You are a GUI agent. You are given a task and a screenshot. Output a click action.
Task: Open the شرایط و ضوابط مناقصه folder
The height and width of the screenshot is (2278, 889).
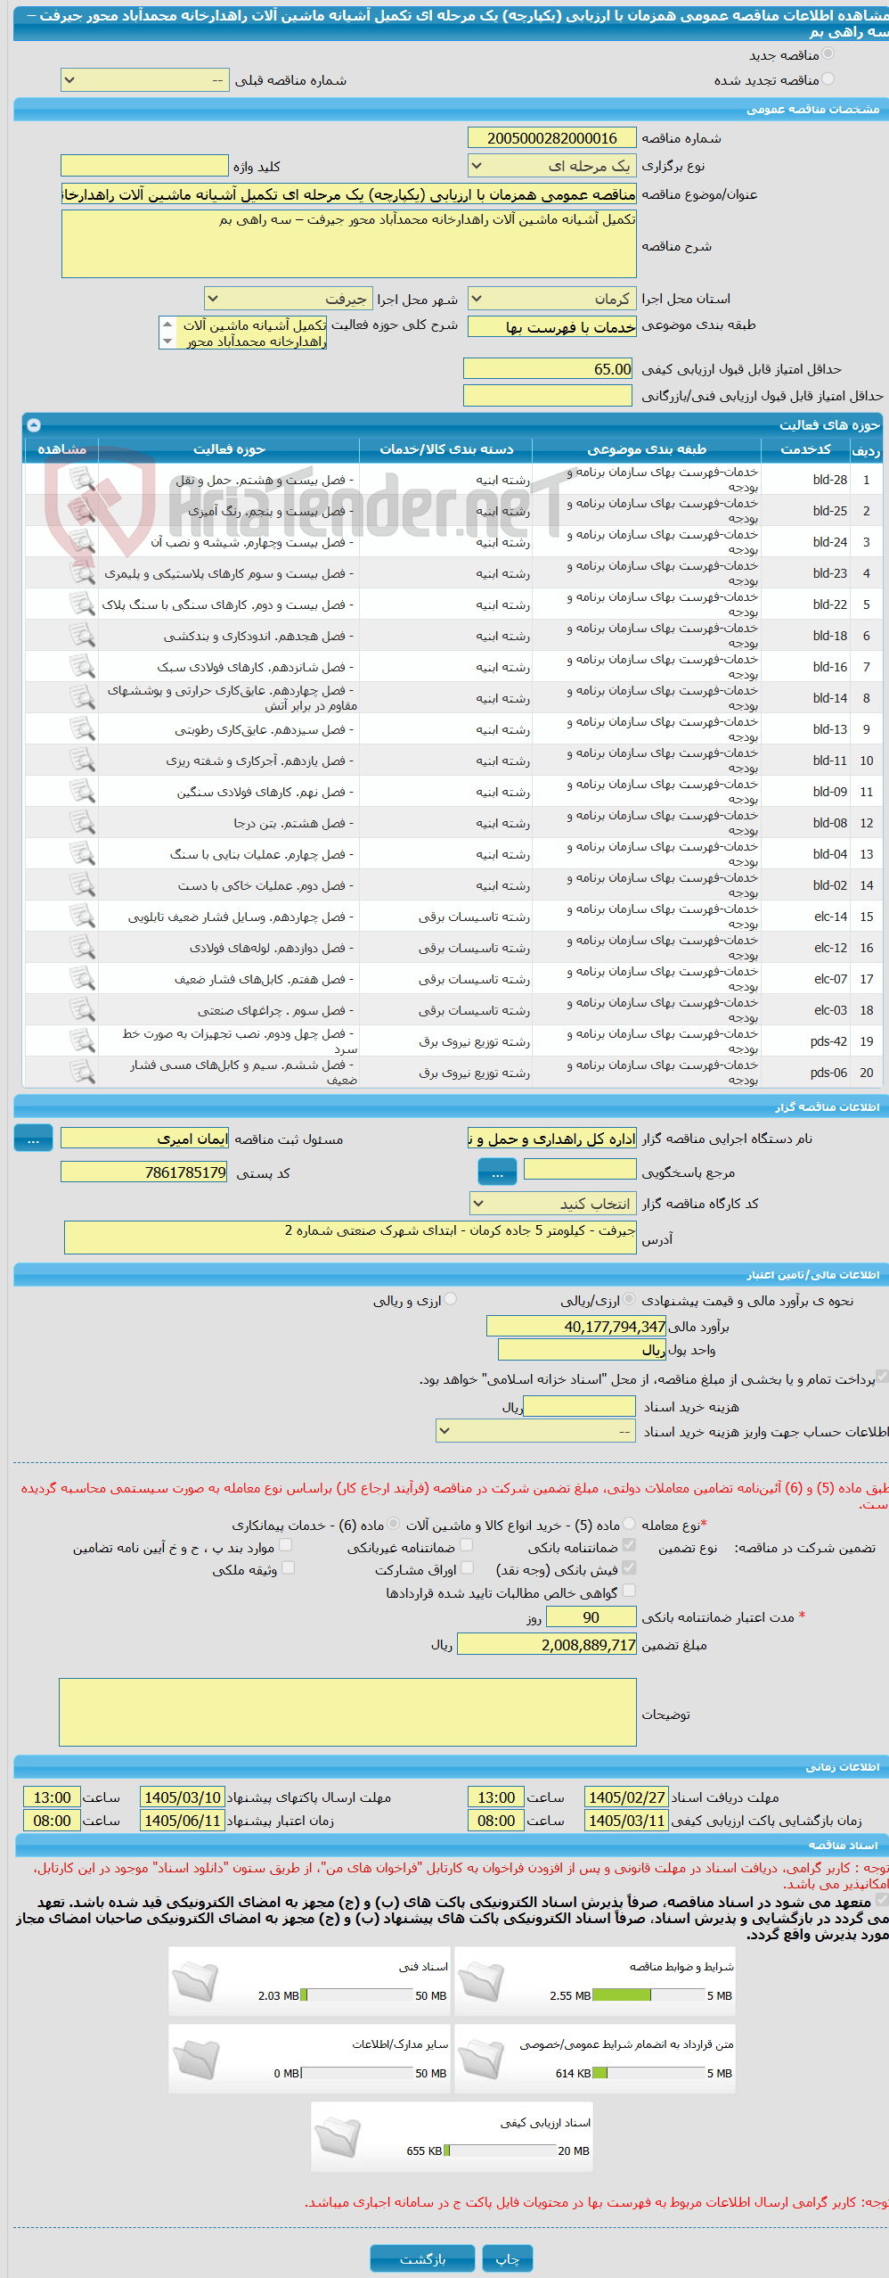tap(482, 1982)
